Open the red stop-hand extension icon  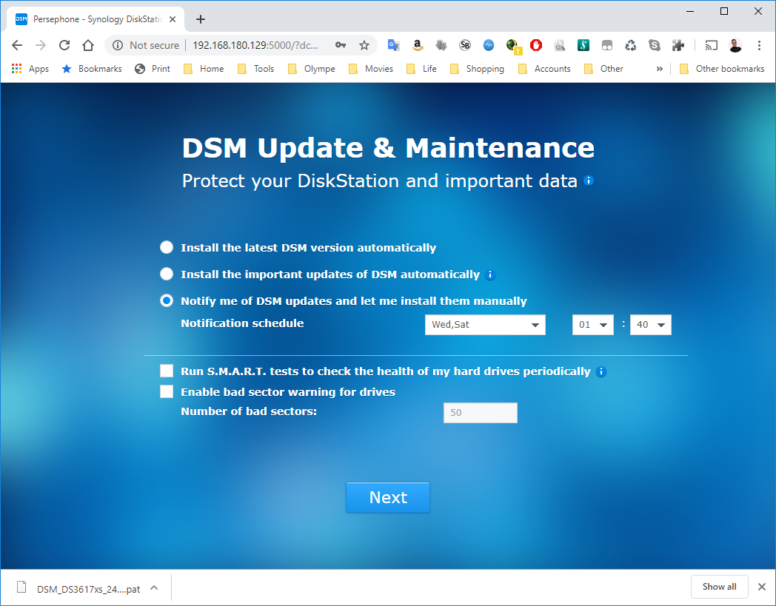[x=536, y=46]
